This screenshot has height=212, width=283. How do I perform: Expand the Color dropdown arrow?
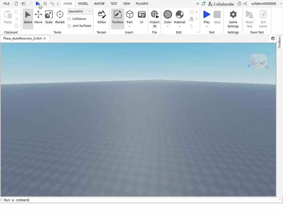click(168, 26)
